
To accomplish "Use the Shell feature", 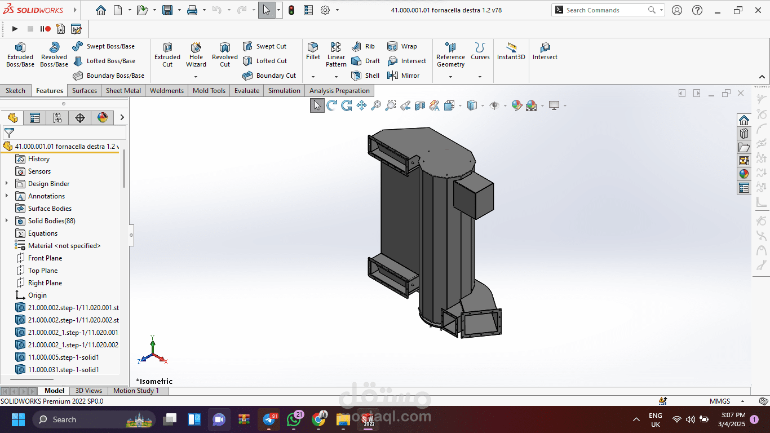I will coord(365,76).
